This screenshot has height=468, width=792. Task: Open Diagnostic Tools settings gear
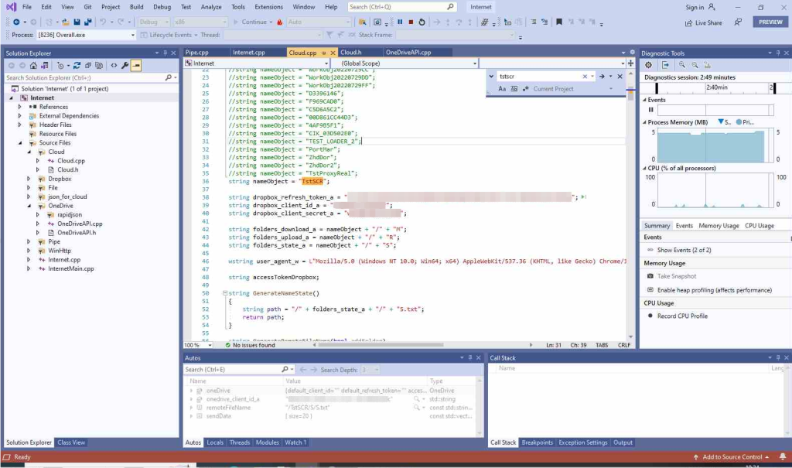[649, 65]
